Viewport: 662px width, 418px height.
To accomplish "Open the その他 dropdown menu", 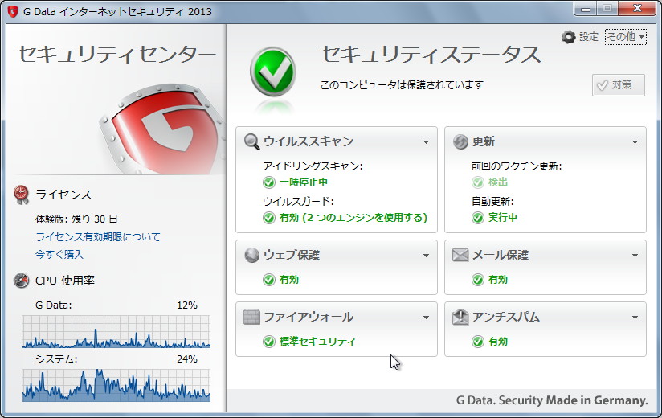I will coord(625,37).
